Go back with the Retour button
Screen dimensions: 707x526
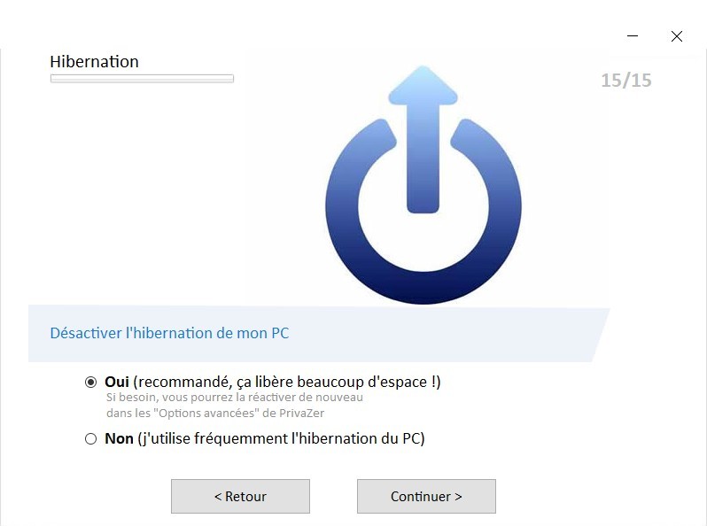[240, 496]
